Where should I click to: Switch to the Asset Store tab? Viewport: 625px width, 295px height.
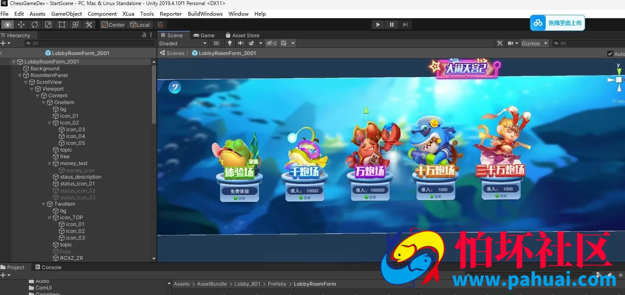click(243, 35)
